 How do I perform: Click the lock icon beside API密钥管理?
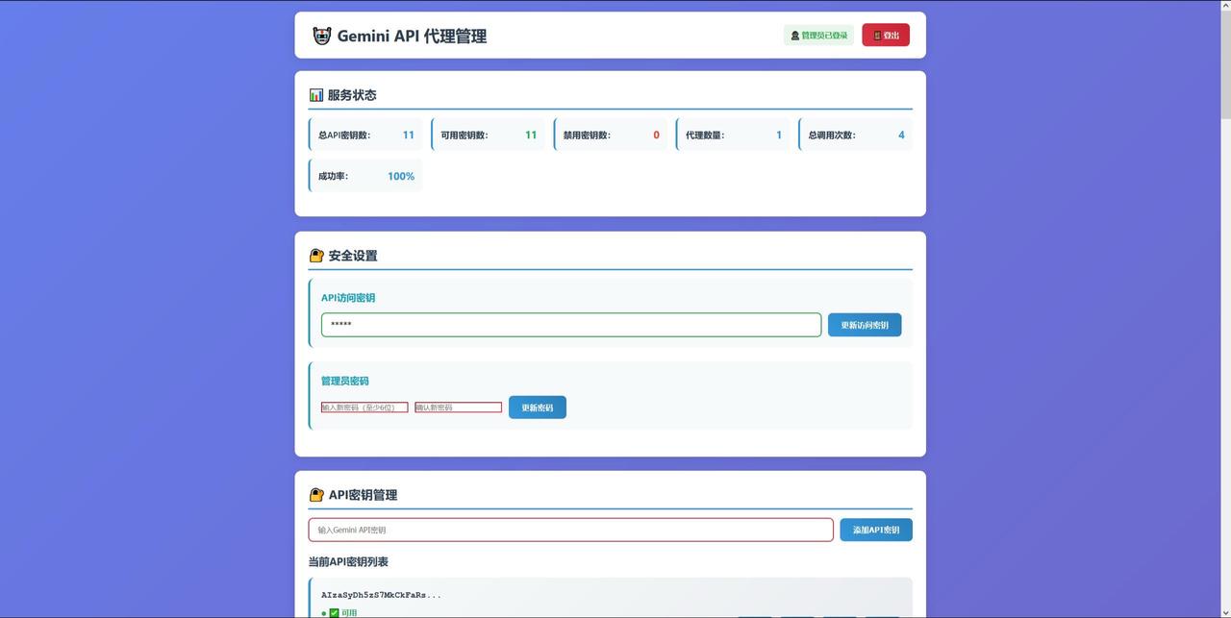coord(316,495)
